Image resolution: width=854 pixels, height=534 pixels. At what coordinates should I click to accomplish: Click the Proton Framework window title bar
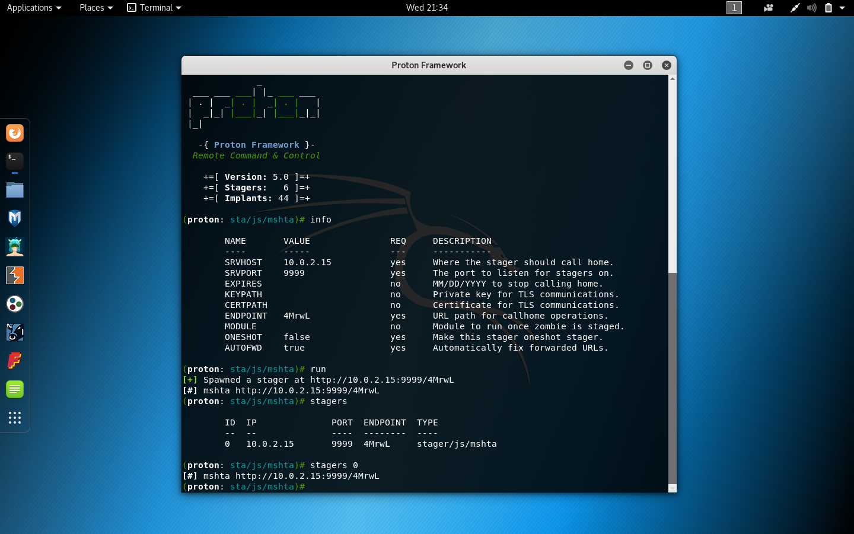click(x=429, y=65)
